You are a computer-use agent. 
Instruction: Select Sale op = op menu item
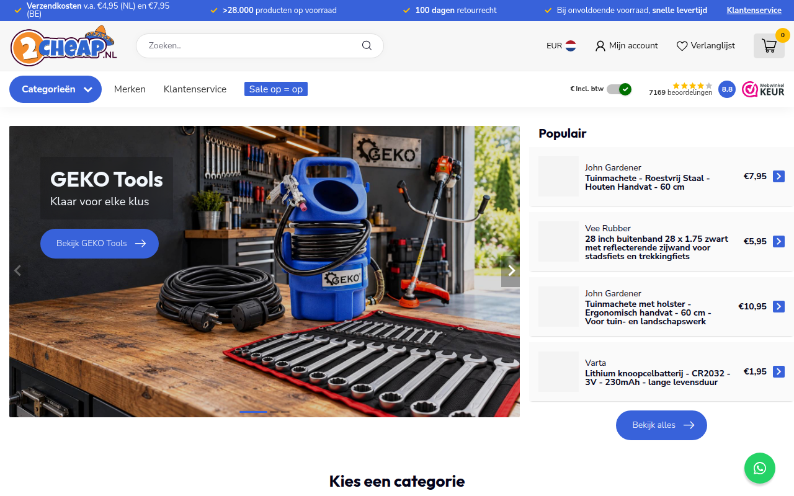(276, 89)
